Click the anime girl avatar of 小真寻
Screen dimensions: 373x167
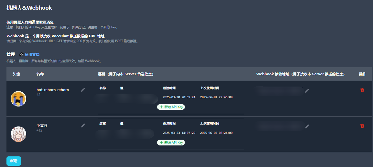coord(18,134)
